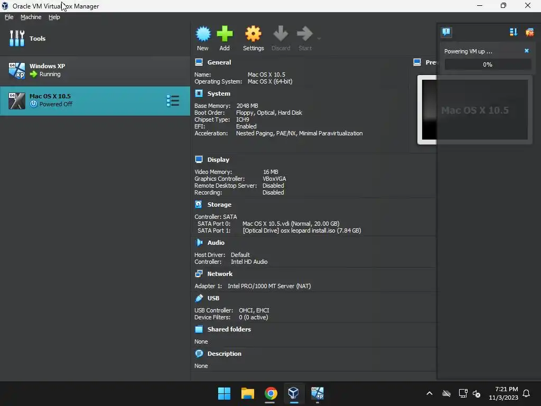Click the Audio speaker icon
This screenshot has height=406, width=541.
tap(199, 242)
